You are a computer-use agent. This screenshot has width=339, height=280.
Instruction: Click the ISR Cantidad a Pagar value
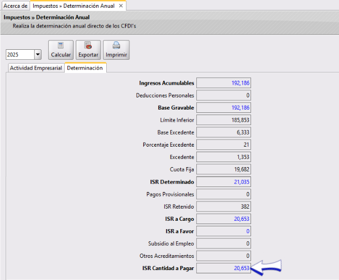point(223,268)
